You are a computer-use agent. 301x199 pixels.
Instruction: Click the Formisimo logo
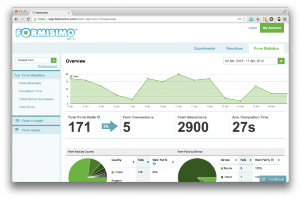[45, 33]
